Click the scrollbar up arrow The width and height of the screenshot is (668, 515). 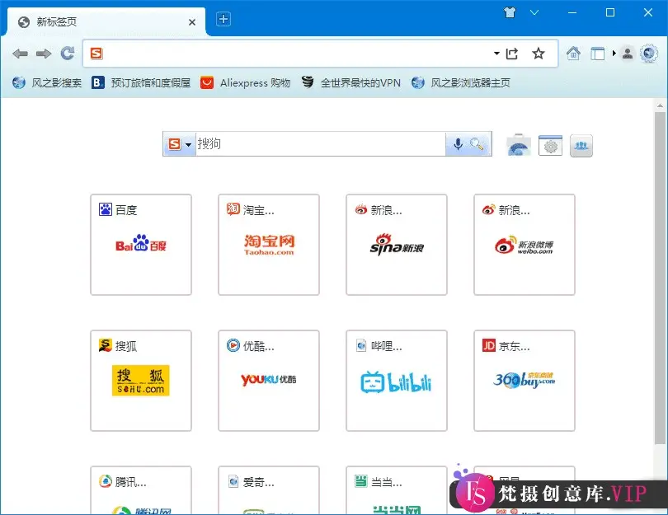[660, 105]
